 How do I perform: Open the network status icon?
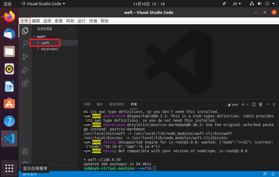coord(252,4)
